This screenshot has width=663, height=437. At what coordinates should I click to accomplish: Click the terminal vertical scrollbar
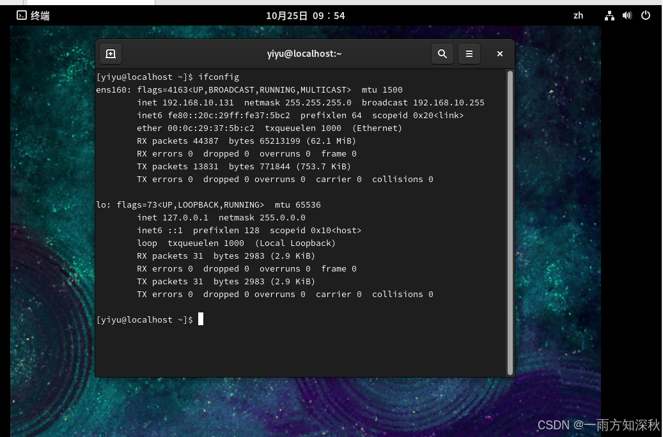coord(510,223)
